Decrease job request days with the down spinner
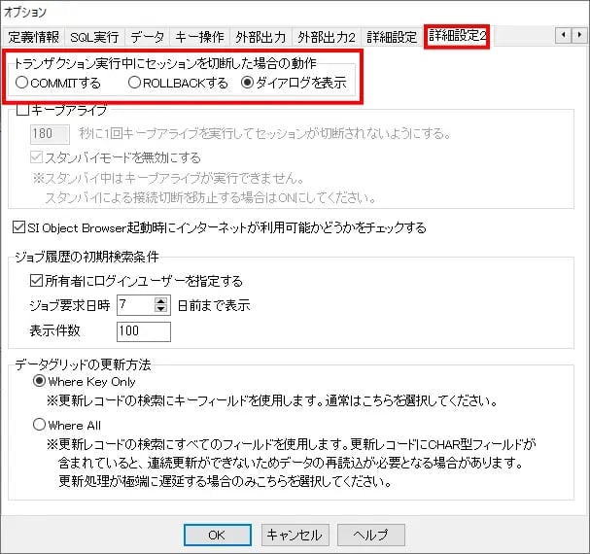 pyautogui.click(x=161, y=310)
